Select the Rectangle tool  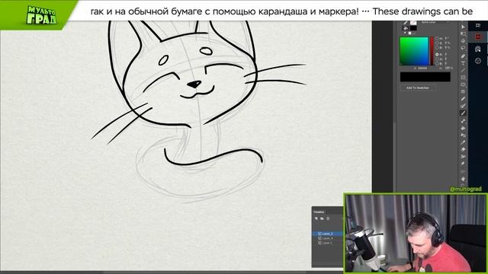tap(463, 78)
